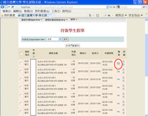148x116 pixels.
Task: Open the 編輯(E) menu
Action: pyautogui.click(x=17, y=11)
